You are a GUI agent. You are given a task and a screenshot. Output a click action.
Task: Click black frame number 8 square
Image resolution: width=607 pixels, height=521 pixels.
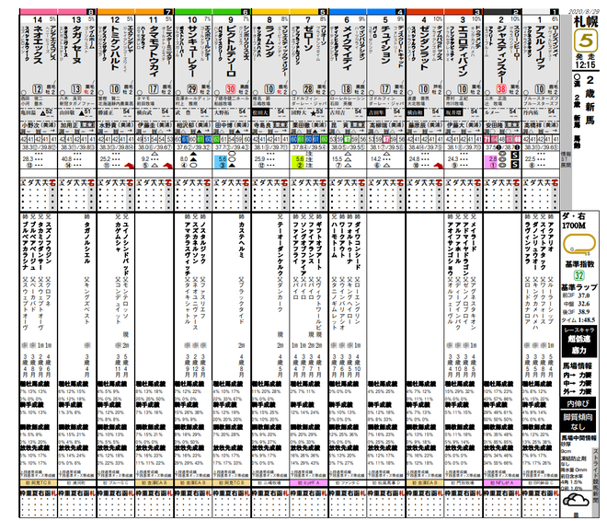[91, 12]
